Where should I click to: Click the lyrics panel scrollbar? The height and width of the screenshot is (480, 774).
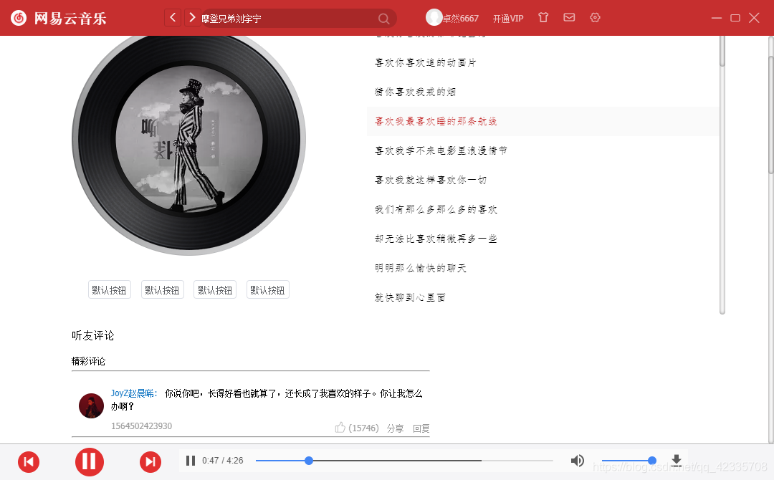coord(722,175)
